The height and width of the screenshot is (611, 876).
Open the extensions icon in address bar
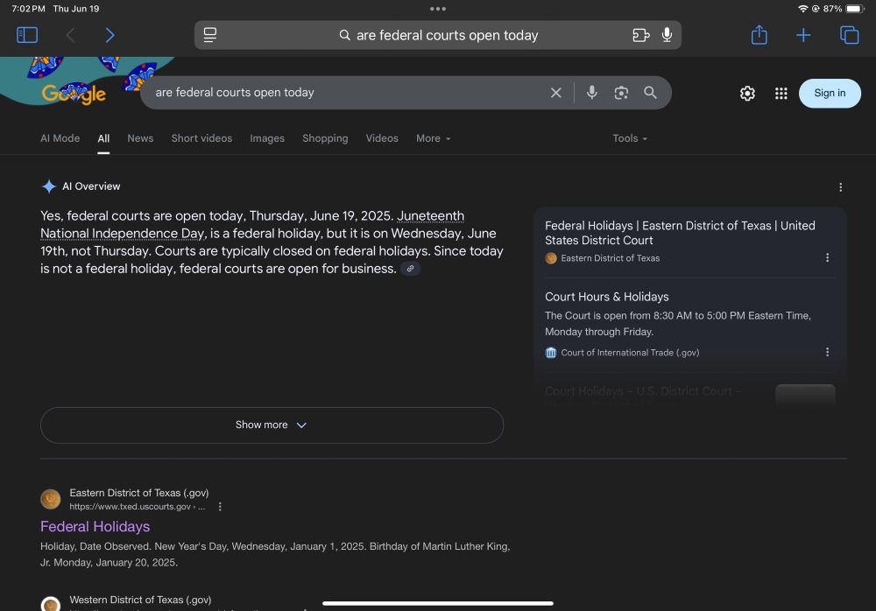click(x=641, y=35)
